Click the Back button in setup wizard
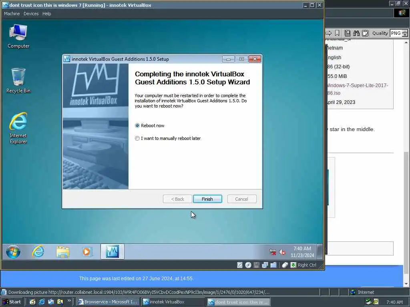The height and width of the screenshot is (307, 410). click(x=177, y=199)
